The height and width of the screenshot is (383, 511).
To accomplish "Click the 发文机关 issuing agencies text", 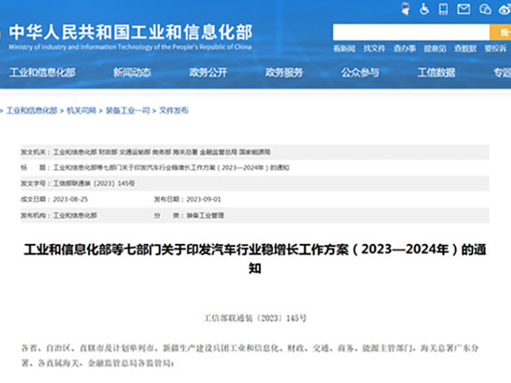I will [x=162, y=152].
